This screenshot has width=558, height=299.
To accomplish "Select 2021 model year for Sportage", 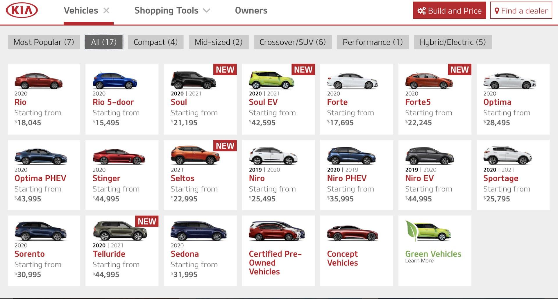I will (x=508, y=170).
